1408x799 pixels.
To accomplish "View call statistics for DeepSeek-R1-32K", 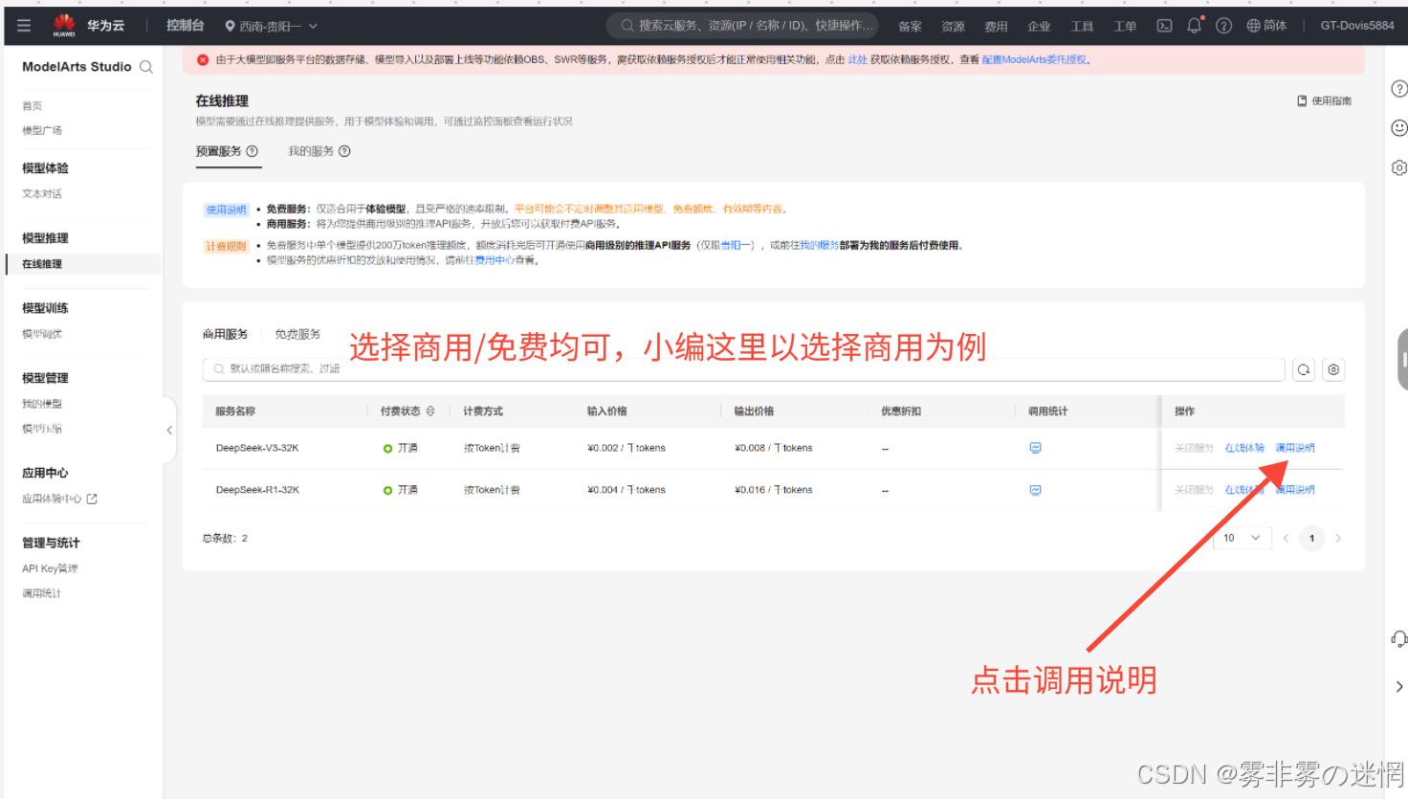I will (x=1035, y=490).
